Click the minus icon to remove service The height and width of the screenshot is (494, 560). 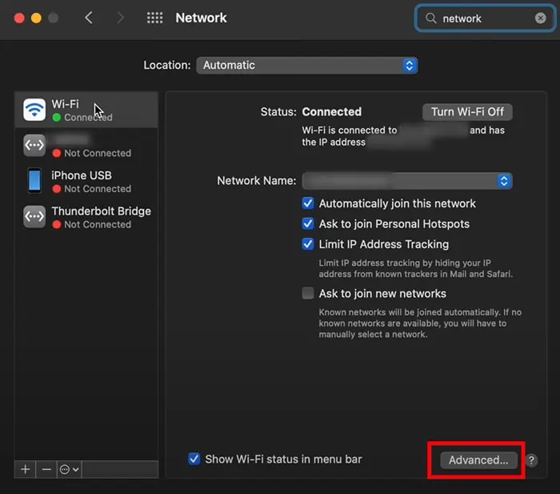tap(46, 469)
